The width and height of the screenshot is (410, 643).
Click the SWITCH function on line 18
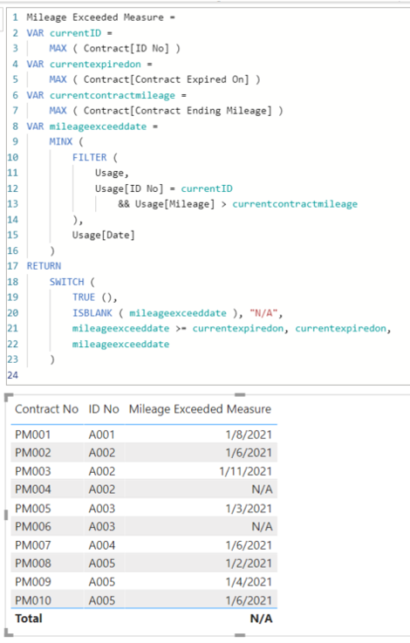coord(66,282)
